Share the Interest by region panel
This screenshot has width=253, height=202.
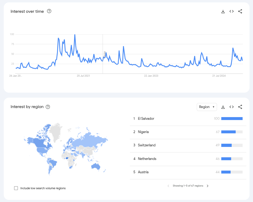click(240, 107)
